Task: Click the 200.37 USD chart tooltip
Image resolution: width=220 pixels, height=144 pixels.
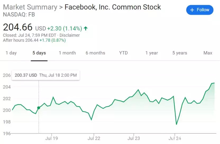Action: coord(46,75)
